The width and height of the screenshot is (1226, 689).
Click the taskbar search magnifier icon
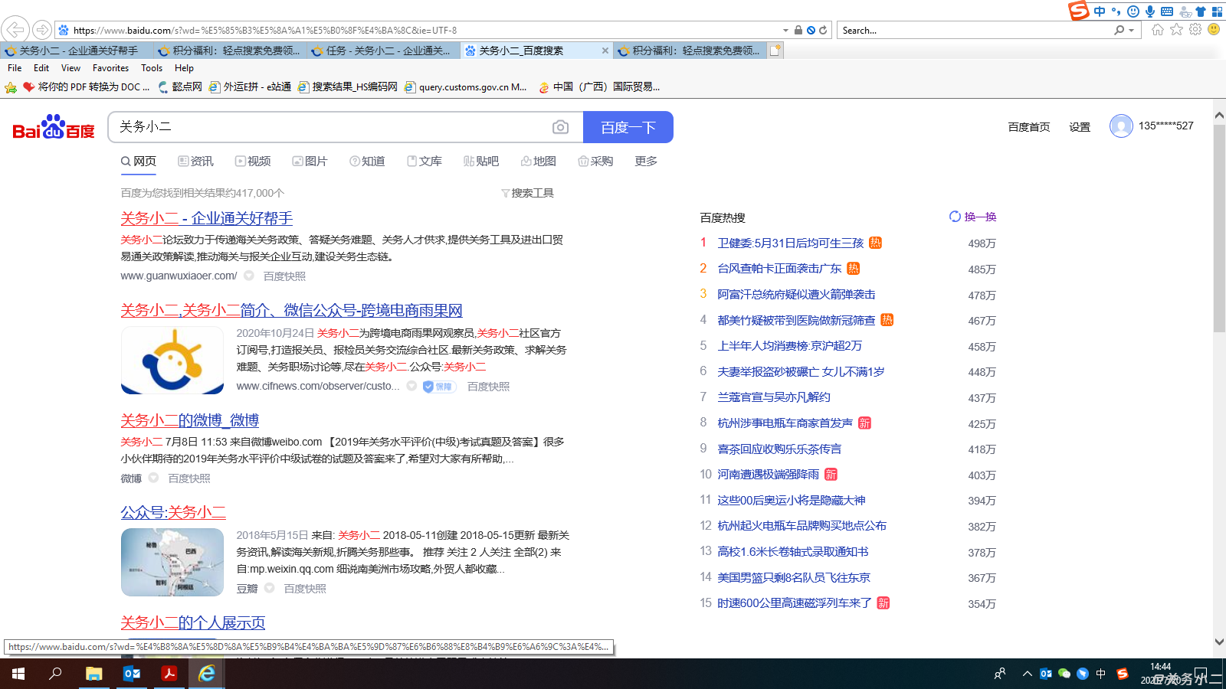coord(55,674)
